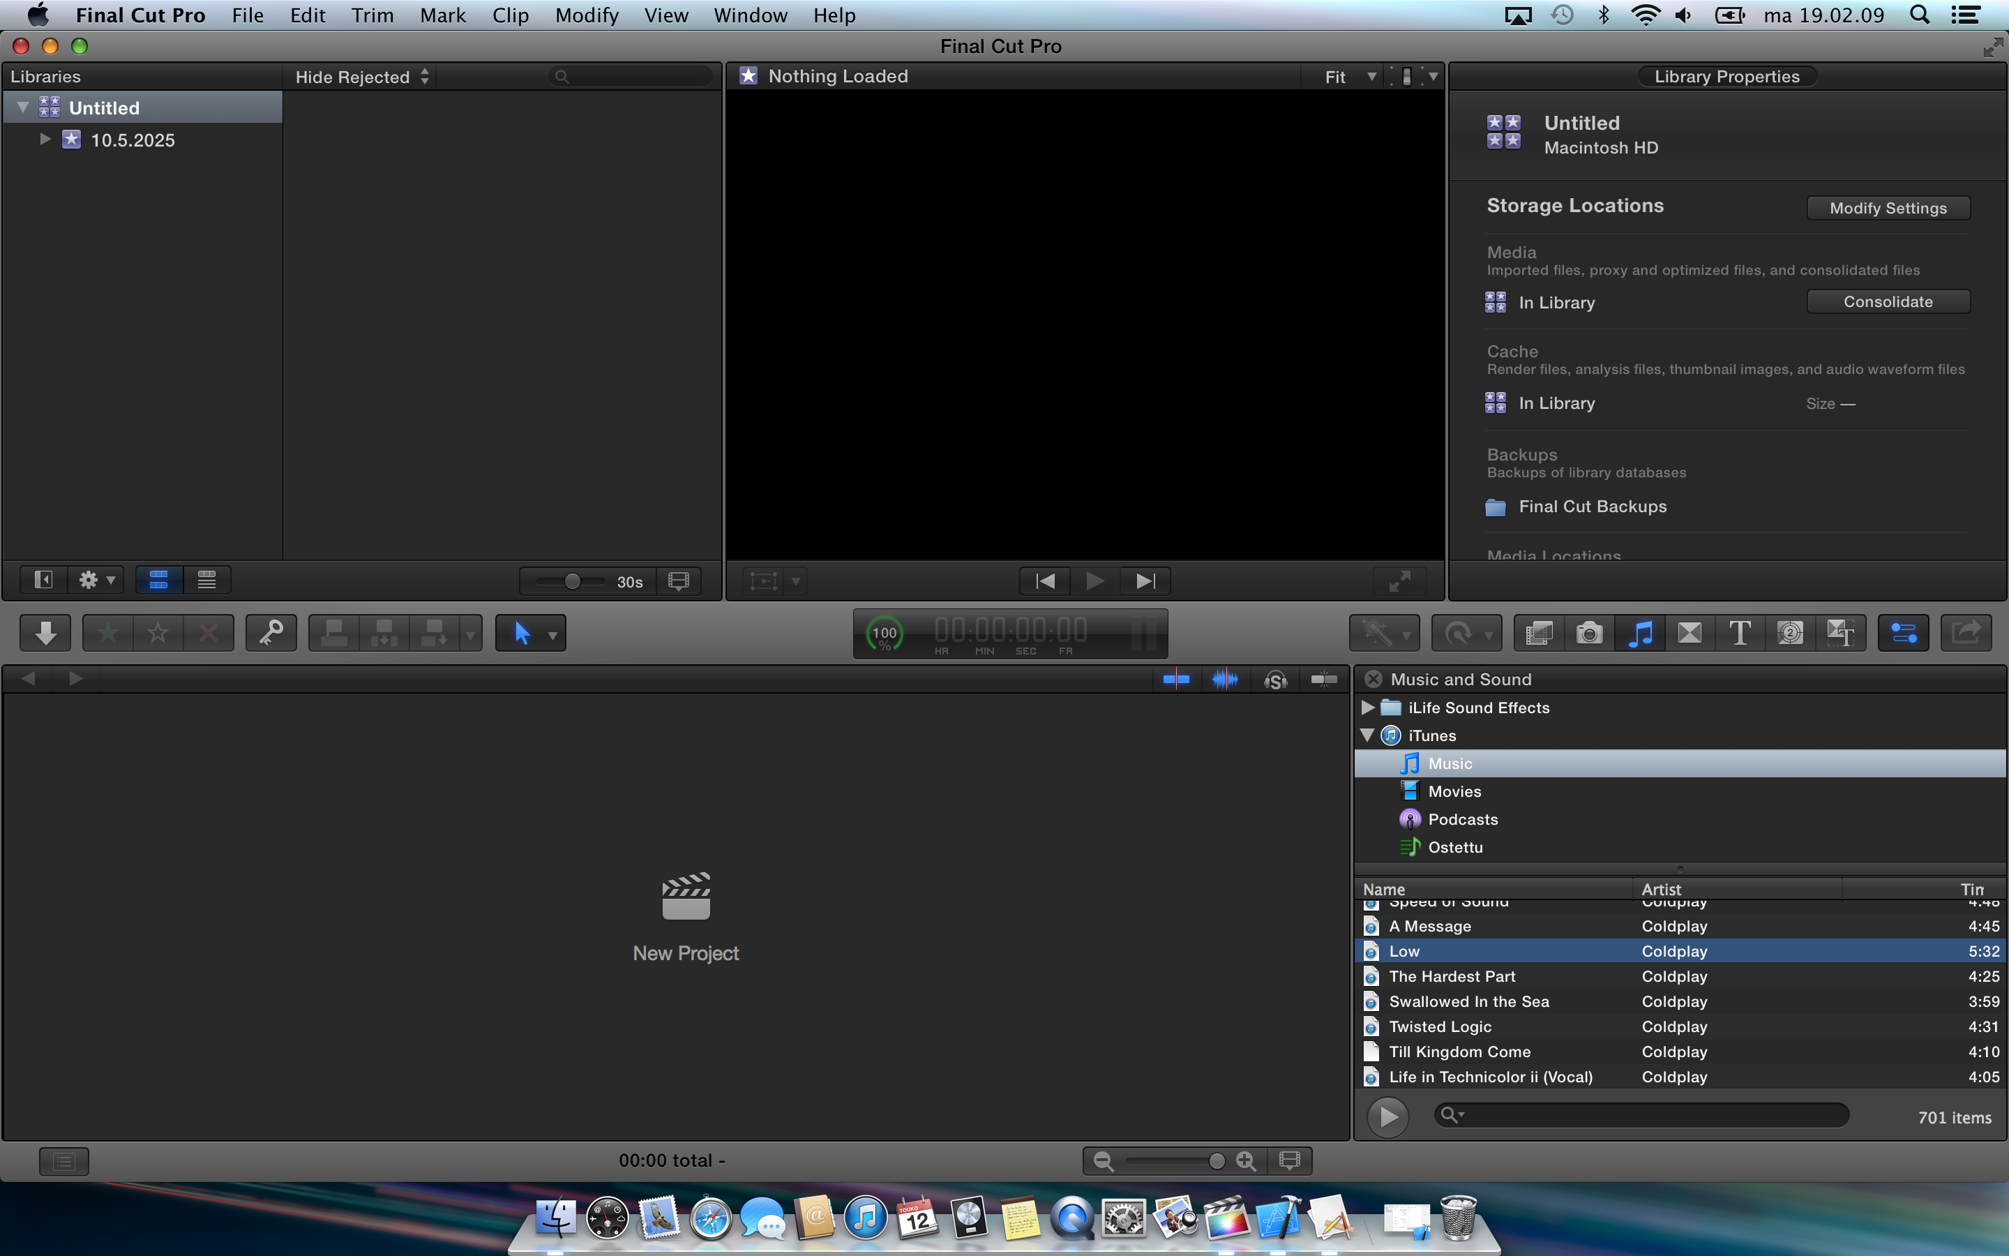Screen dimensions: 2009x1256
Task: Open Keyword Editor with key icon
Action: (271, 633)
